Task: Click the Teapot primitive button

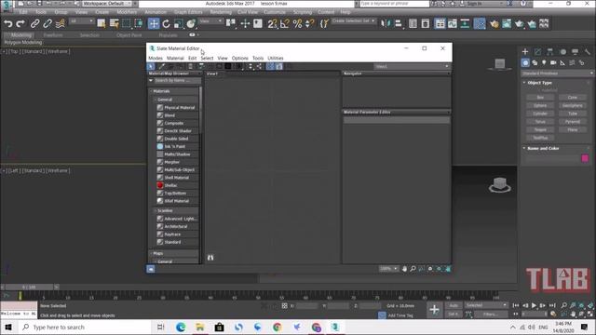Action: point(540,129)
